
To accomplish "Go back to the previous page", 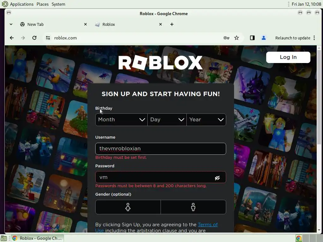I will pos(12,38).
